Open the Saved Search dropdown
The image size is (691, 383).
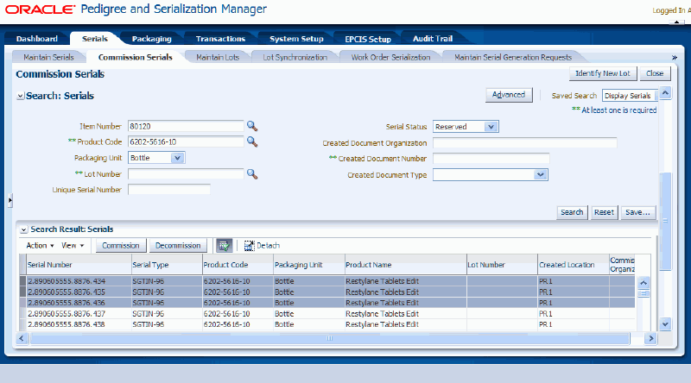coord(629,96)
